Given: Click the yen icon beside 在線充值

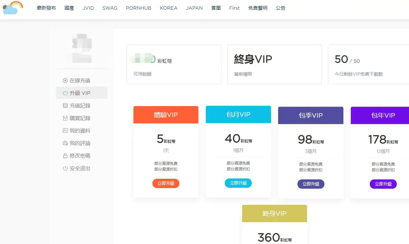Looking at the screenshot, I should click(65, 81).
